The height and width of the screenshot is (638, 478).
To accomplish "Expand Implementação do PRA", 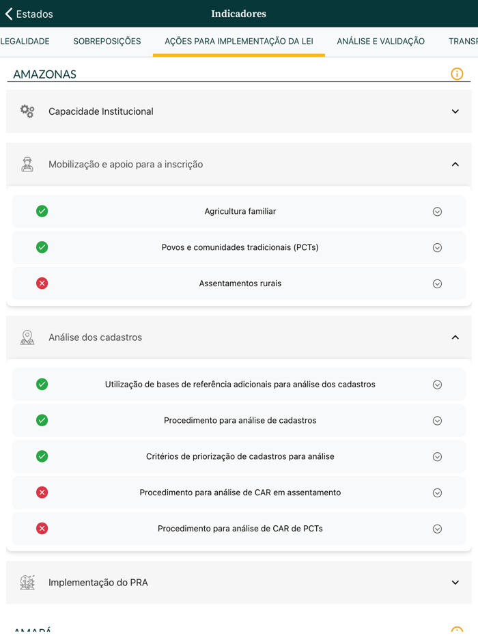I will pos(455,582).
